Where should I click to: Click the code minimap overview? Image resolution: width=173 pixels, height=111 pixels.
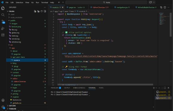tap(164, 19)
